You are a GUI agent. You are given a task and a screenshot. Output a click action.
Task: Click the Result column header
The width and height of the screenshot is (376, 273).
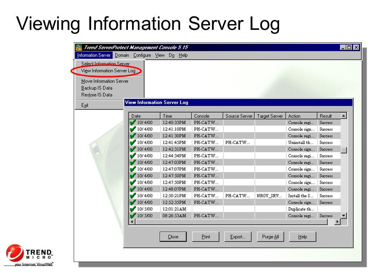point(329,116)
